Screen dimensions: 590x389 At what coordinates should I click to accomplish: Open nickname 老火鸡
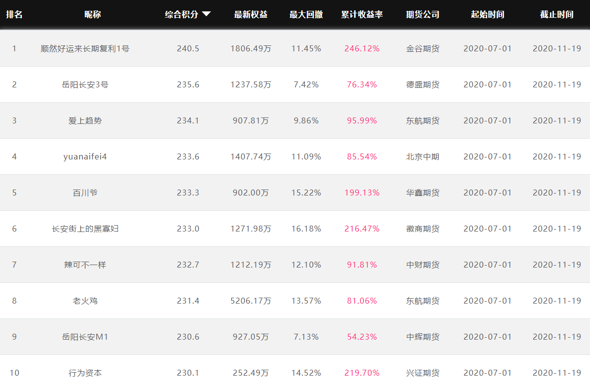pos(85,301)
